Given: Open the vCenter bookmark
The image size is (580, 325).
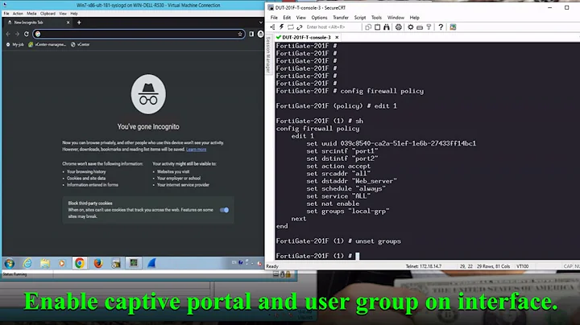Looking at the screenshot, I should coord(81,44).
